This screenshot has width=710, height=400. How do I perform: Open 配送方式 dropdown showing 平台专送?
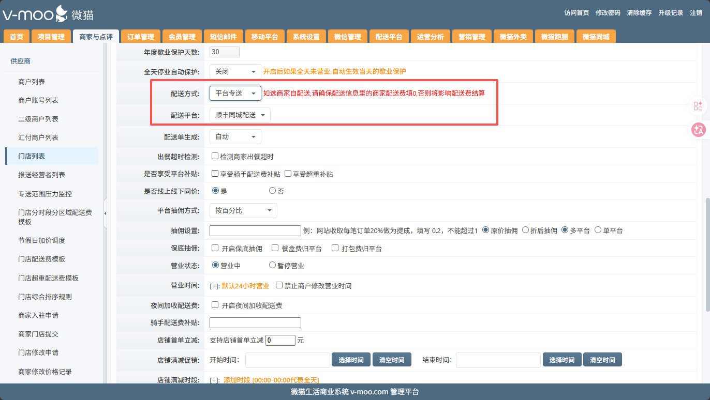tap(235, 93)
